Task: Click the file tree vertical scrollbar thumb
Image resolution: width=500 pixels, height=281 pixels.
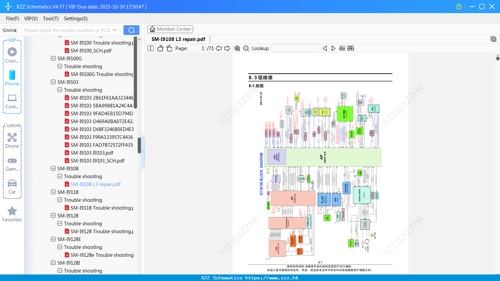Action: coord(139,145)
